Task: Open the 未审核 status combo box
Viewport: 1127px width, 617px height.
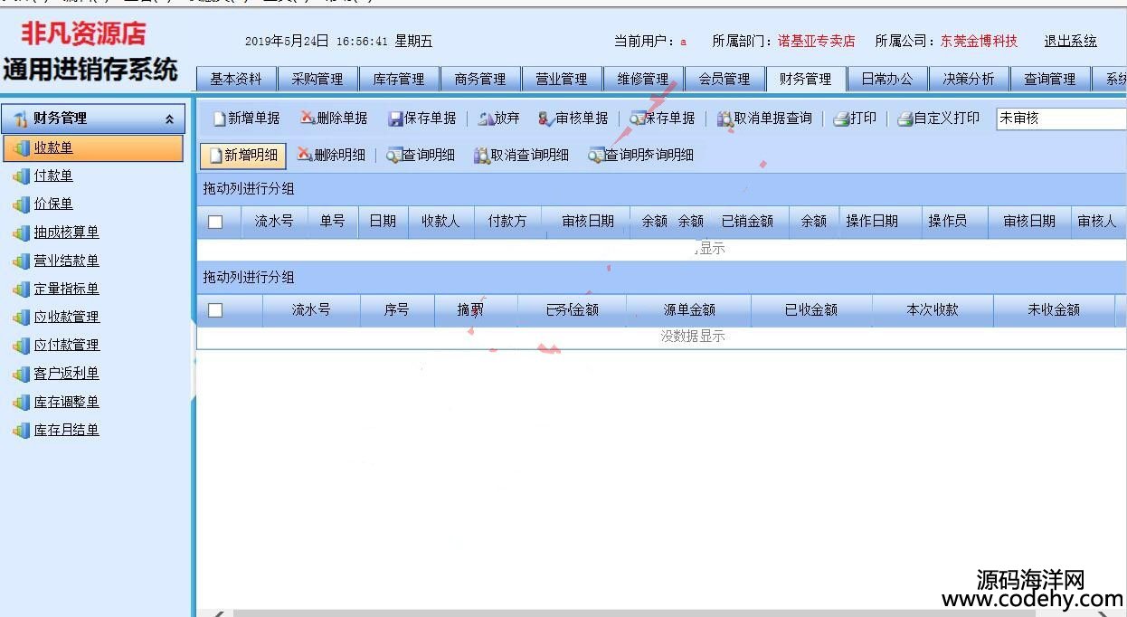Action: 1061,119
